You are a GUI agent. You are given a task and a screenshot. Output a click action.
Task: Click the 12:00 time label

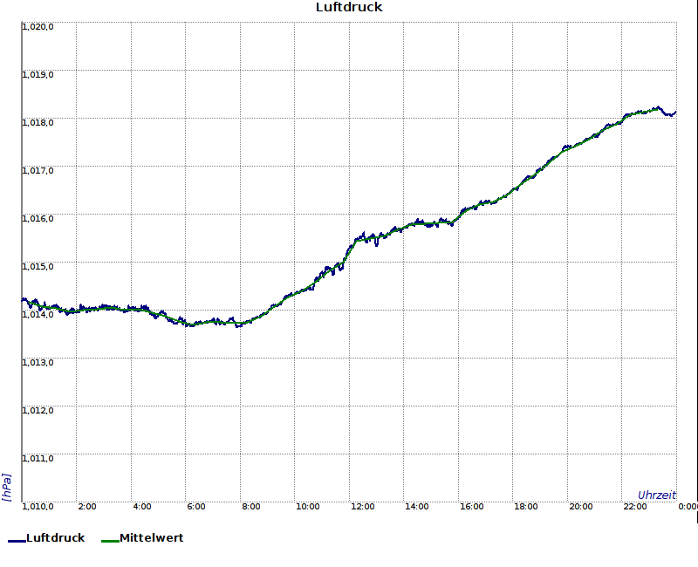362,507
